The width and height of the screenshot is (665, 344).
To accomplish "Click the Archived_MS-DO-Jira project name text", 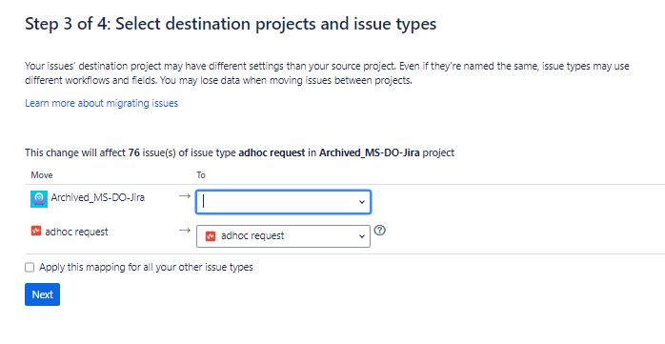I will (98, 197).
